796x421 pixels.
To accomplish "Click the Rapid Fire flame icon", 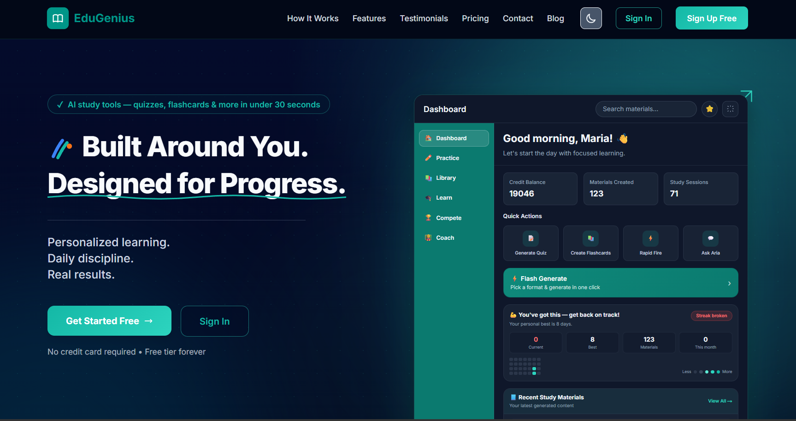I will (x=650, y=238).
